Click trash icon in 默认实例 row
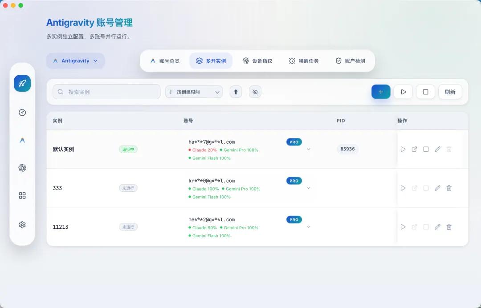Viewport: 481px width, 308px height. 449,149
